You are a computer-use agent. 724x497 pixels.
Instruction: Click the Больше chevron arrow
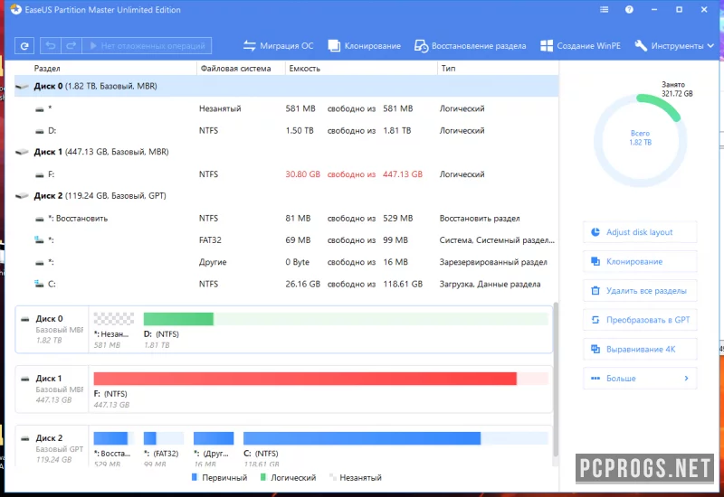[x=686, y=378]
